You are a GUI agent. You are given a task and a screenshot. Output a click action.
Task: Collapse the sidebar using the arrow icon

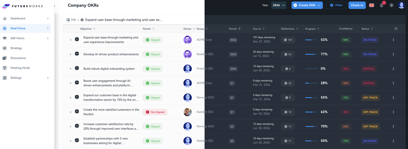click(54, 6)
